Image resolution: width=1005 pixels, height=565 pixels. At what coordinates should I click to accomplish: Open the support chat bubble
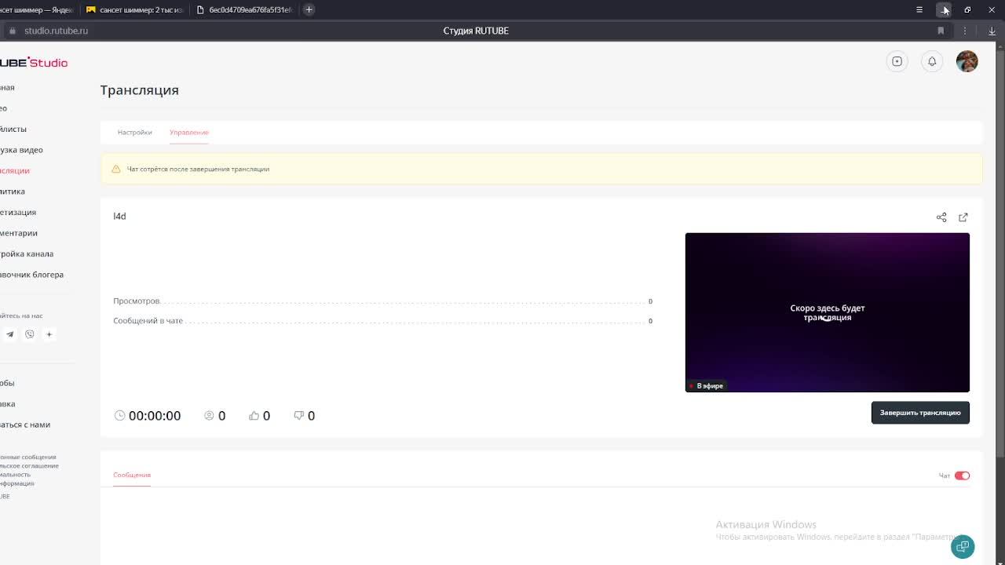[963, 547]
